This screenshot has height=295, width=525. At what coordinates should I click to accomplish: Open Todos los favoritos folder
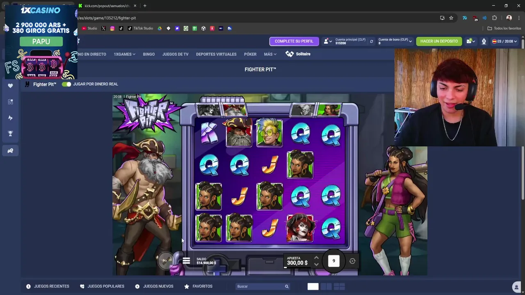[504, 28]
